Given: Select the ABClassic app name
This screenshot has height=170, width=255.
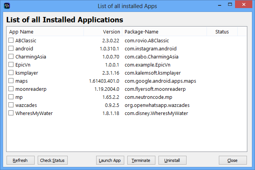Looking at the screenshot, I should click(x=26, y=40).
